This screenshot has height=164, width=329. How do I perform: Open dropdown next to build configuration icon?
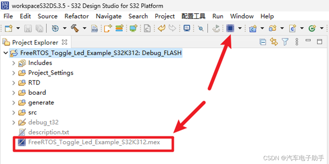point(65,28)
